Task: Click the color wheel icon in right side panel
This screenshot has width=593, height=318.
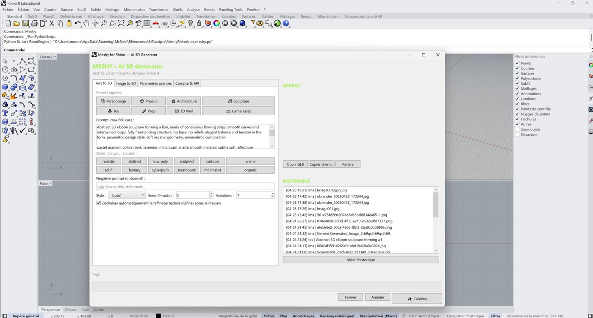Action: (591, 65)
